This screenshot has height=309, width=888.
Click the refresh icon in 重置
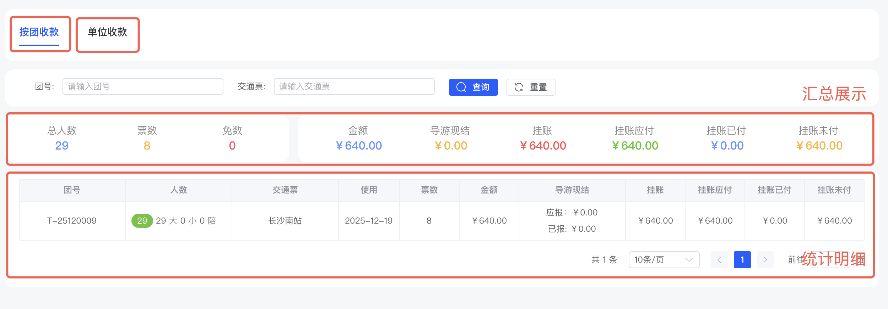tap(519, 87)
